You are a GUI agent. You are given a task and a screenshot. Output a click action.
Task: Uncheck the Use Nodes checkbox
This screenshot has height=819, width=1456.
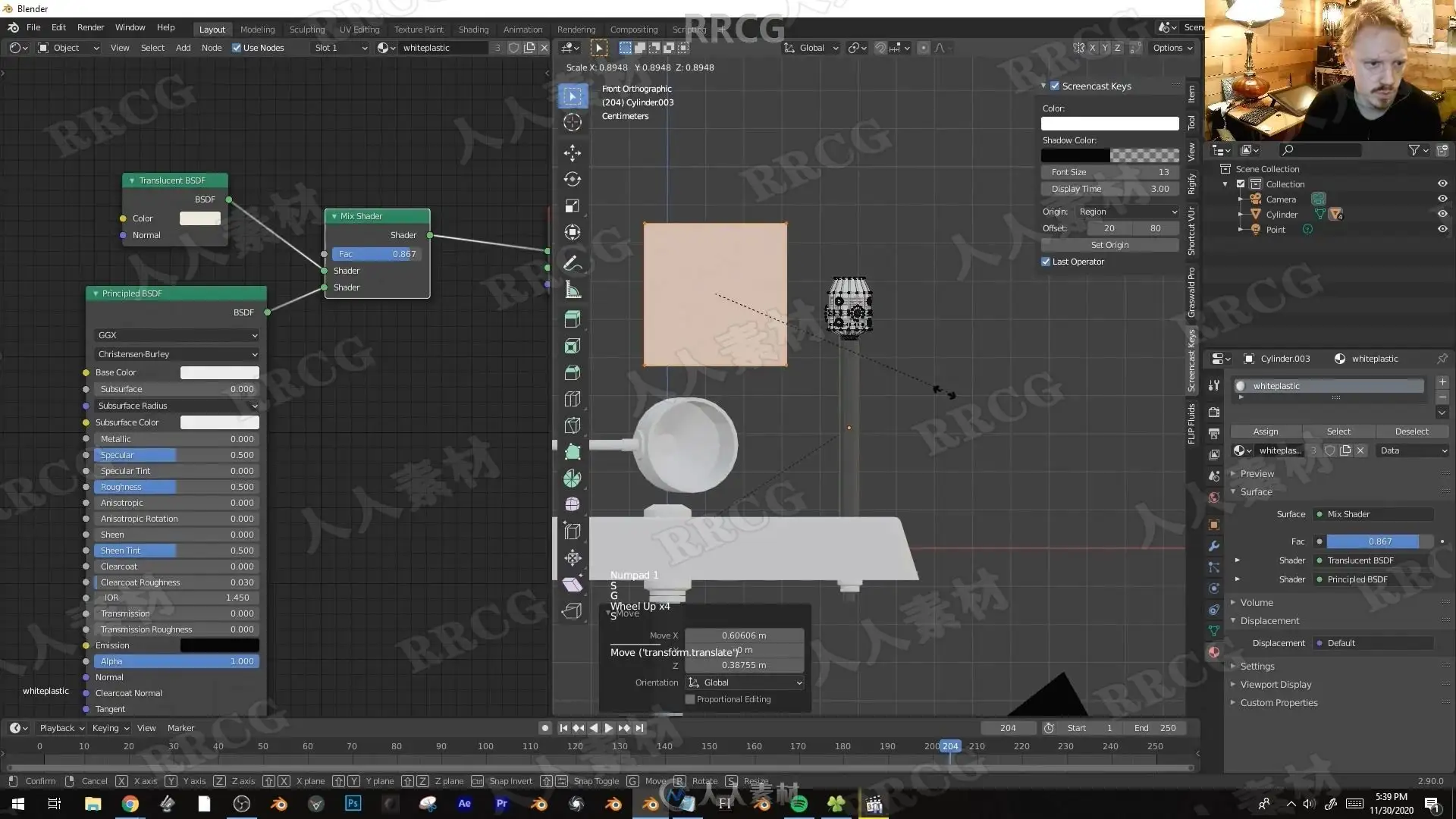pyautogui.click(x=237, y=48)
